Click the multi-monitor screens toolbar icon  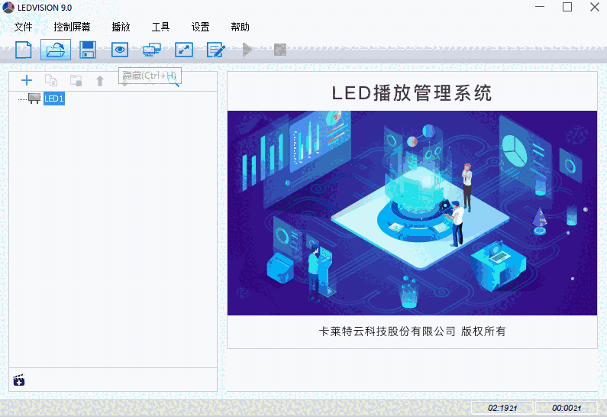(x=152, y=50)
